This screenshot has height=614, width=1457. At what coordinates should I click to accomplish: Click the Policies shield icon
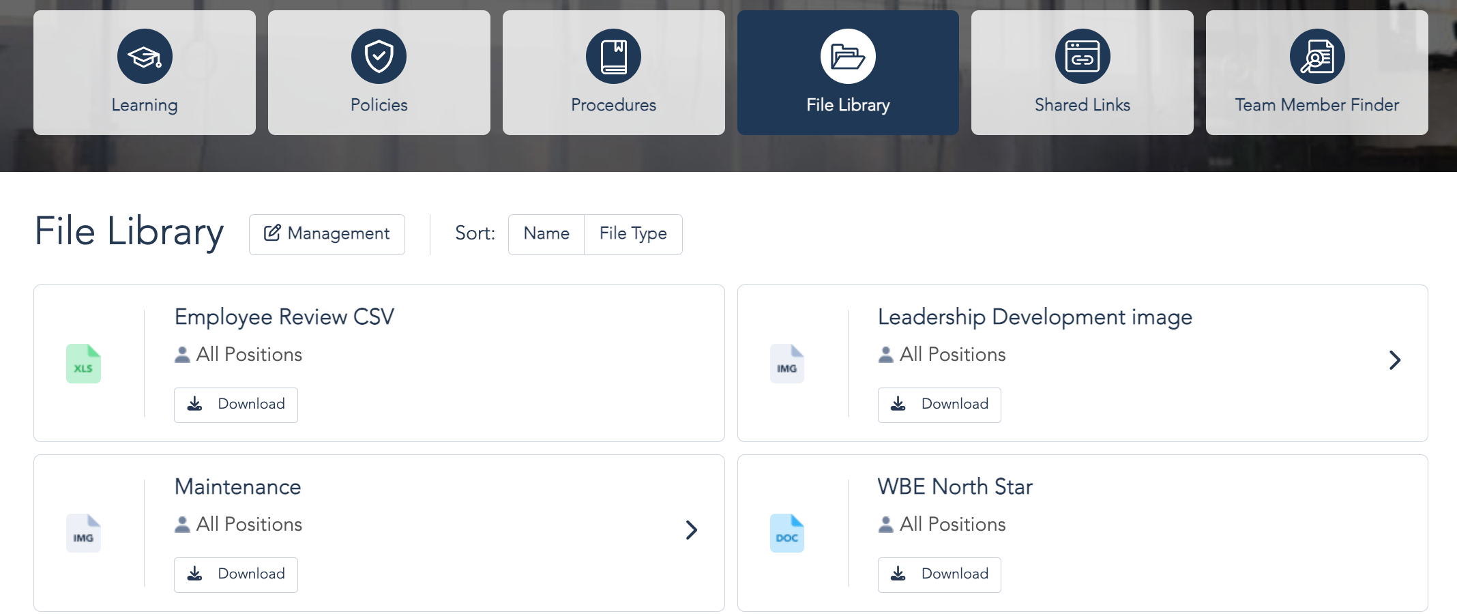(x=379, y=56)
